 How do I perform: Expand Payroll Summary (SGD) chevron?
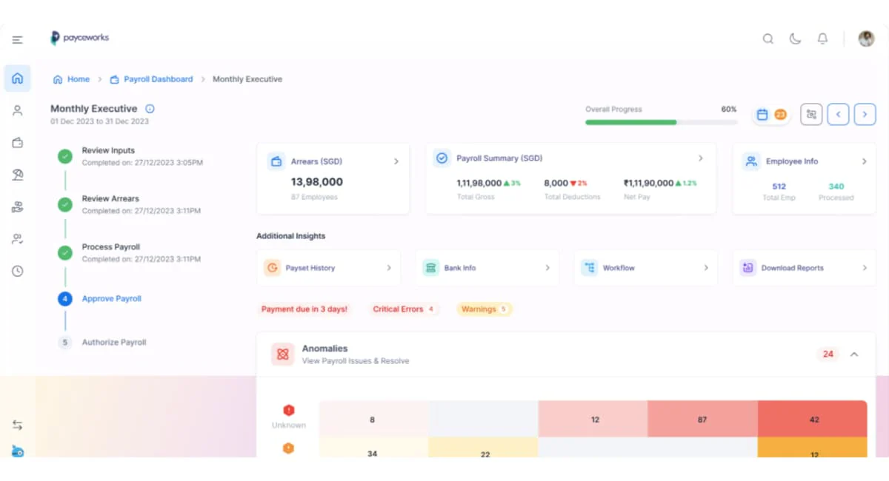tap(701, 158)
